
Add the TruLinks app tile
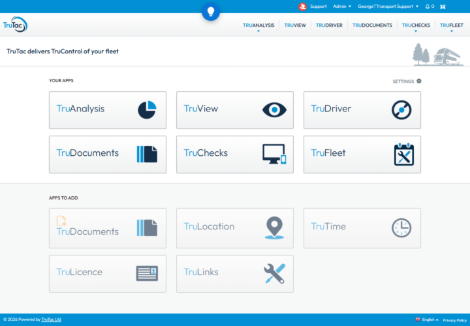tap(235, 274)
